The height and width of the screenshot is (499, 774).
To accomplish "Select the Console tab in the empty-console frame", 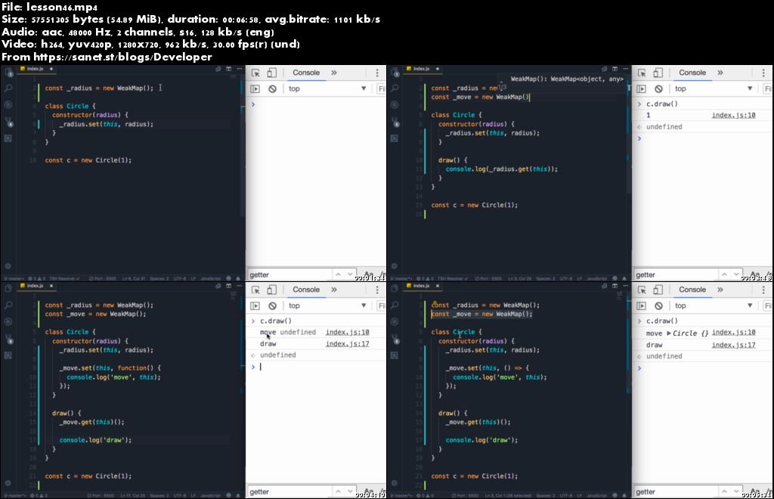I will (x=306, y=73).
